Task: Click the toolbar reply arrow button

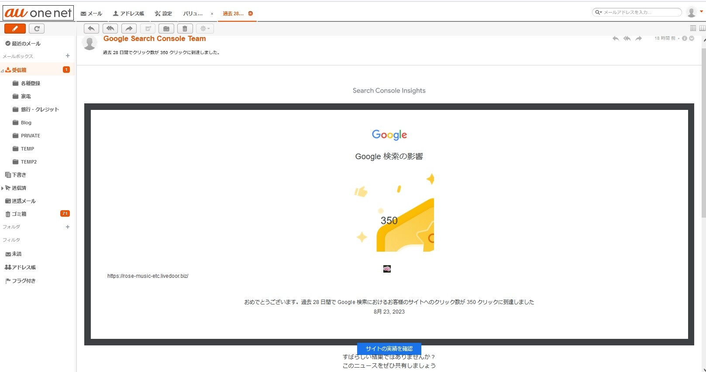Action: 91,29
